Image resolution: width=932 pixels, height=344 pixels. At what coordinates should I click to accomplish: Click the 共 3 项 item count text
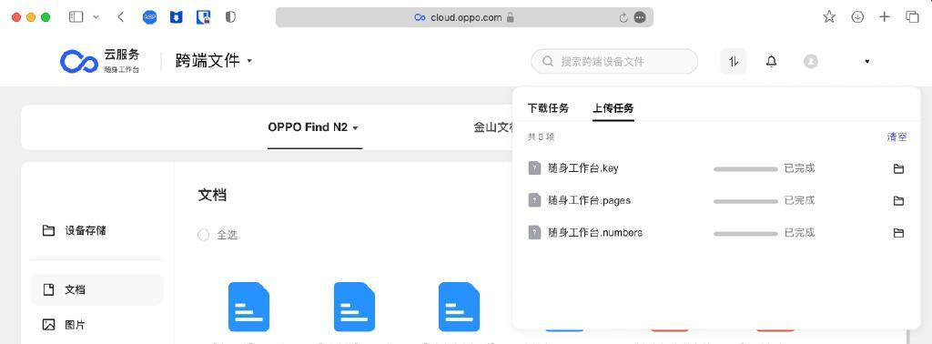(541, 137)
